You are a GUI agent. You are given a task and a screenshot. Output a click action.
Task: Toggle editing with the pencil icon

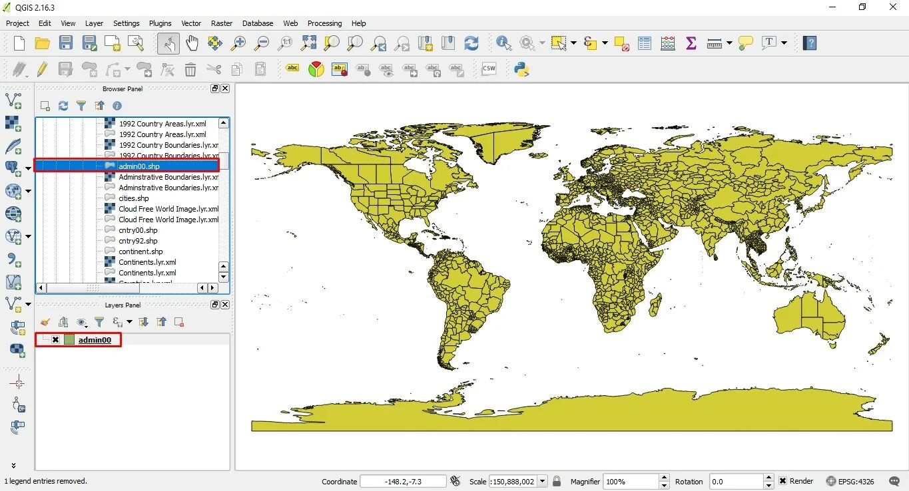pyautogui.click(x=42, y=69)
